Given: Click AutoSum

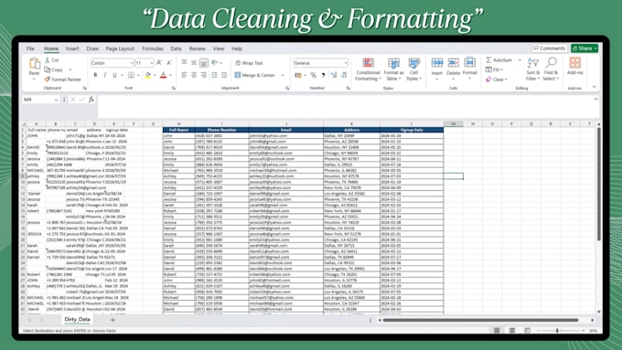Looking at the screenshot, I should pyautogui.click(x=499, y=59).
